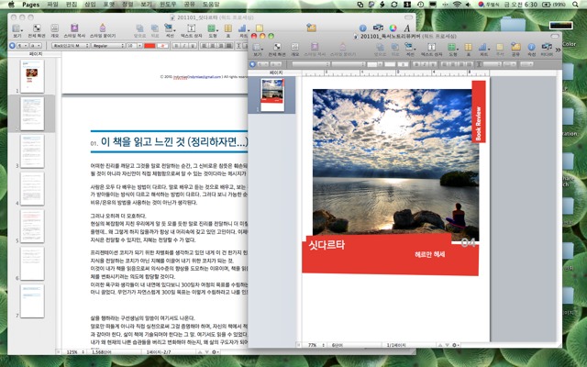This screenshot has height=367, width=587.
Task: Click the 싯다르타 title on the cover page
Action: pyautogui.click(x=327, y=245)
